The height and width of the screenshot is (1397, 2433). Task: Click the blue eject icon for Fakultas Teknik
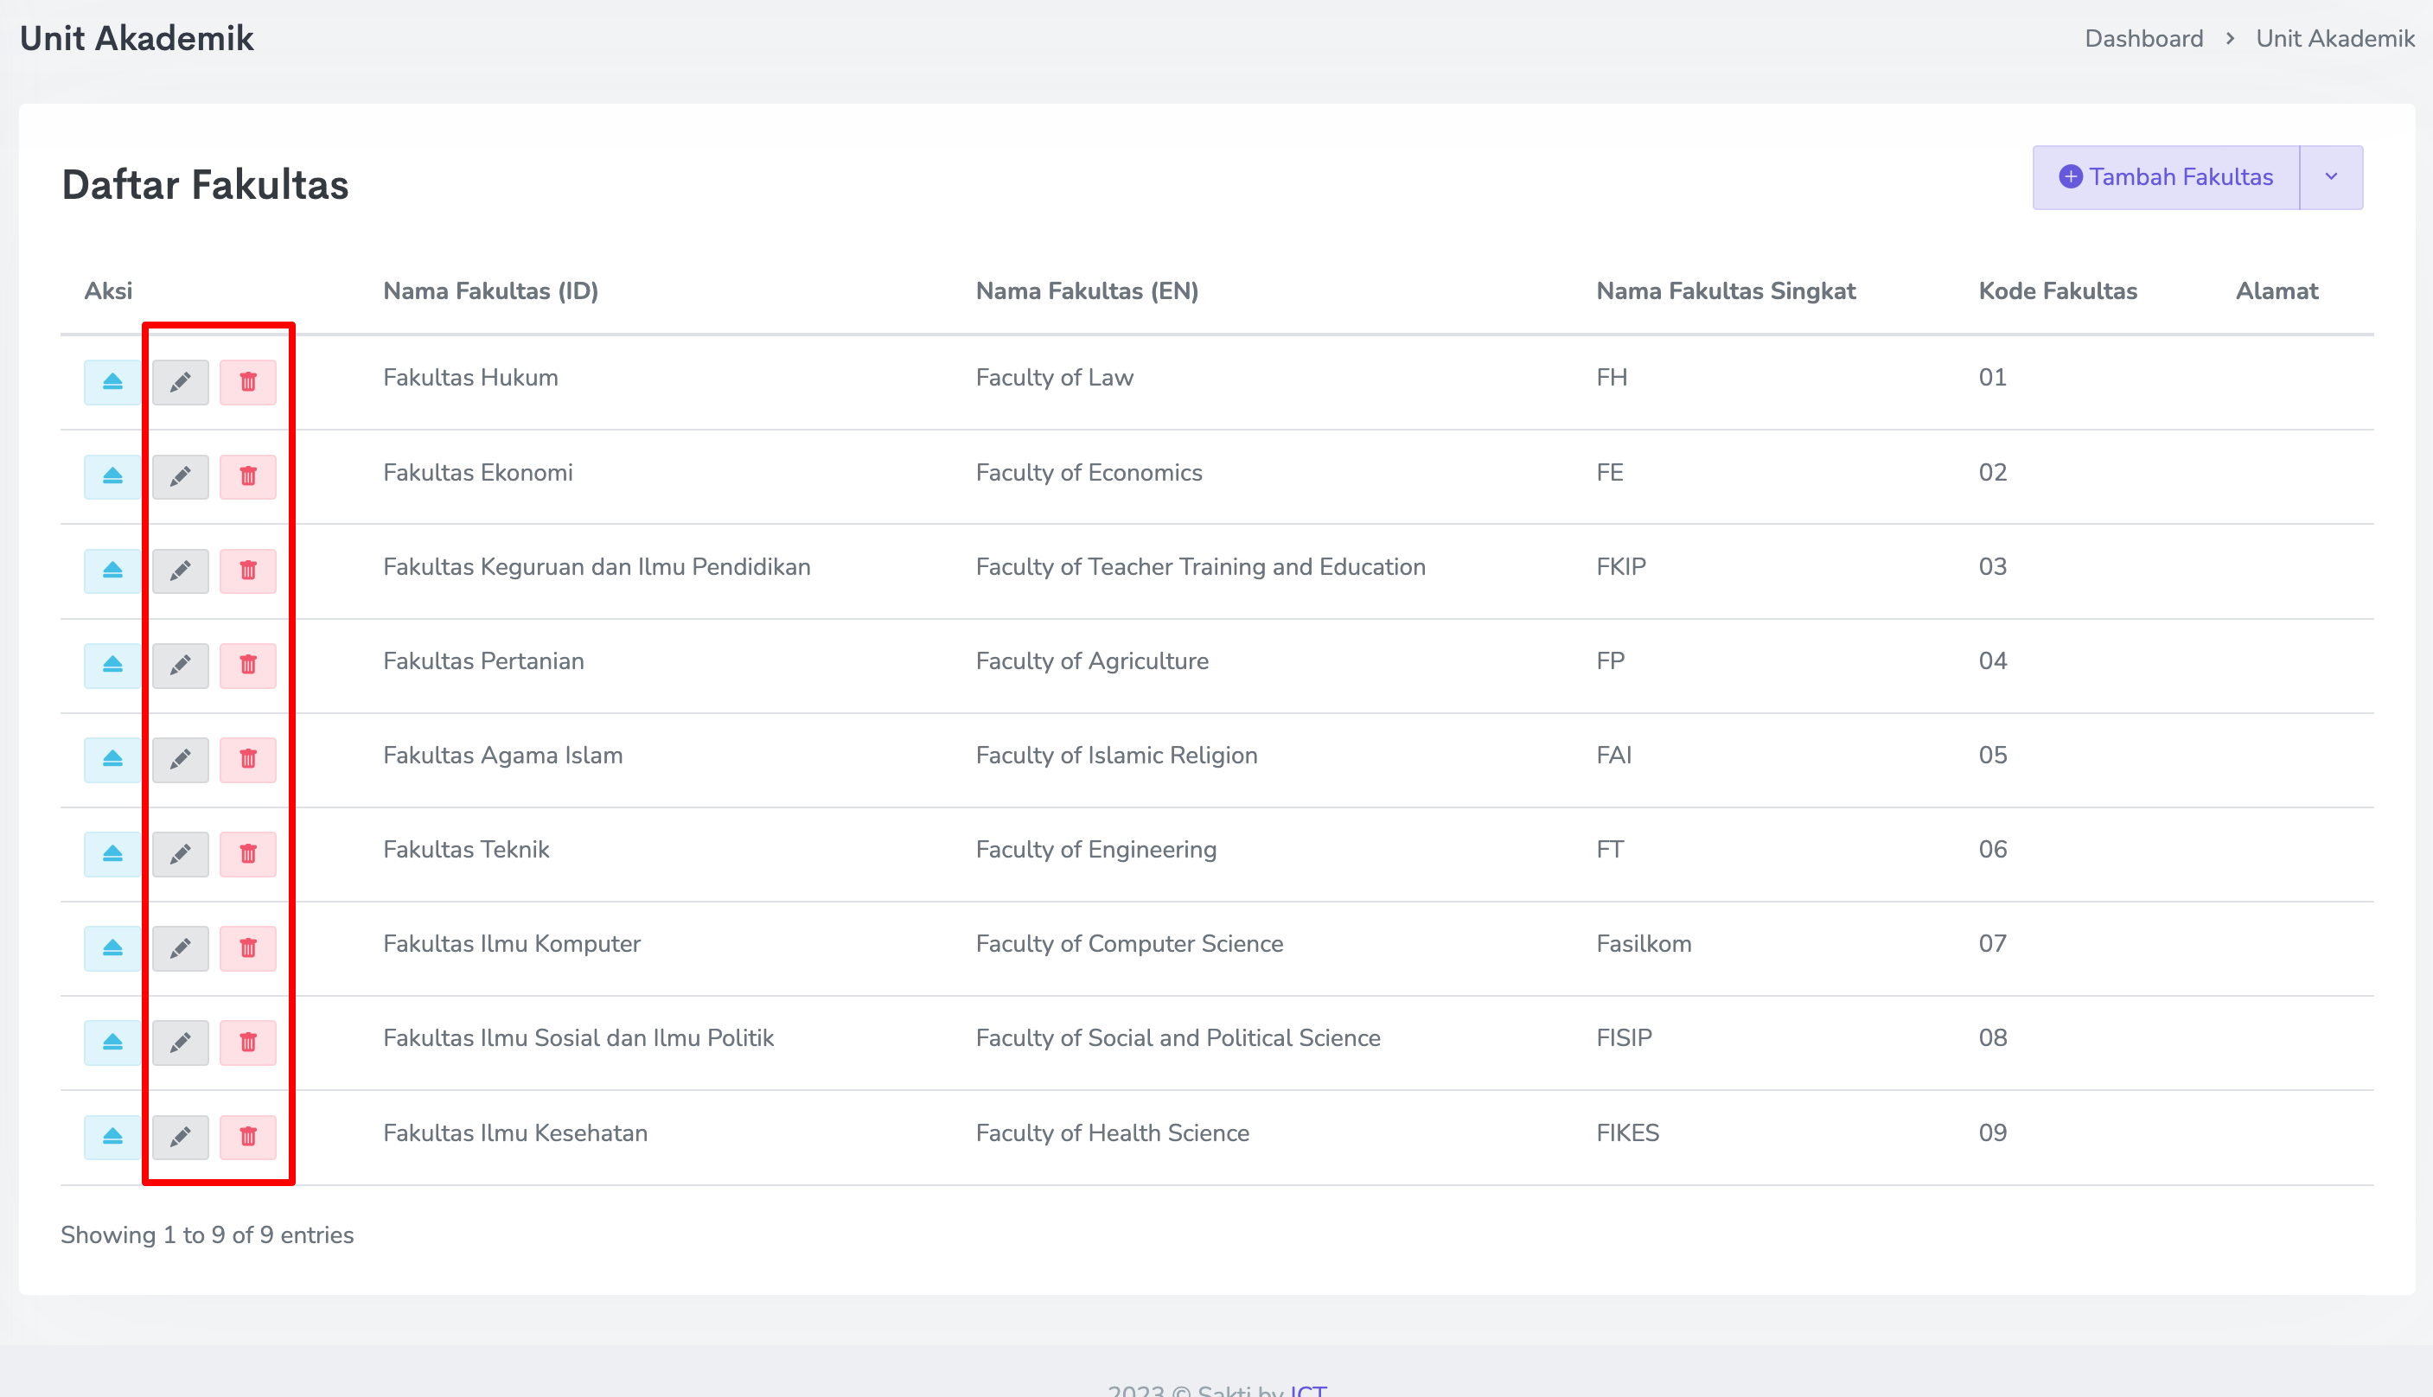(112, 853)
